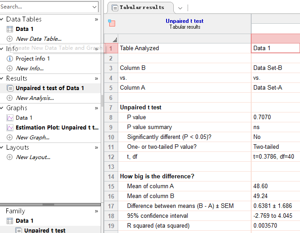Click the '0.6381 ± 1.686' difference cell
Image resolution: width=300 pixels, height=233 pixels.
tap(276, 206)
